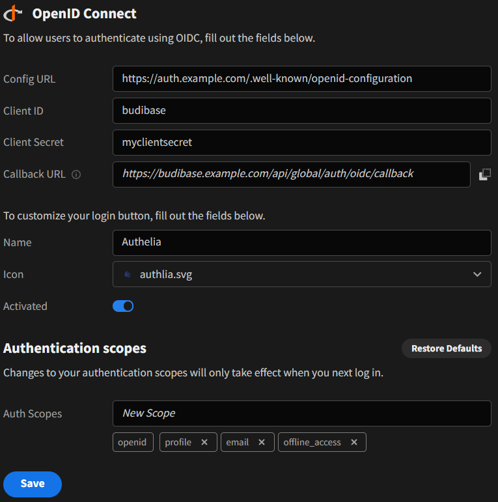The width and height of the screenshot is (498, 502).
Task: Select the openid scope tag
Action: (x=133, y=442)
